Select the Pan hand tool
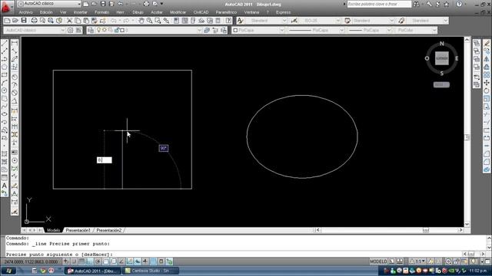 coord(141,21)
